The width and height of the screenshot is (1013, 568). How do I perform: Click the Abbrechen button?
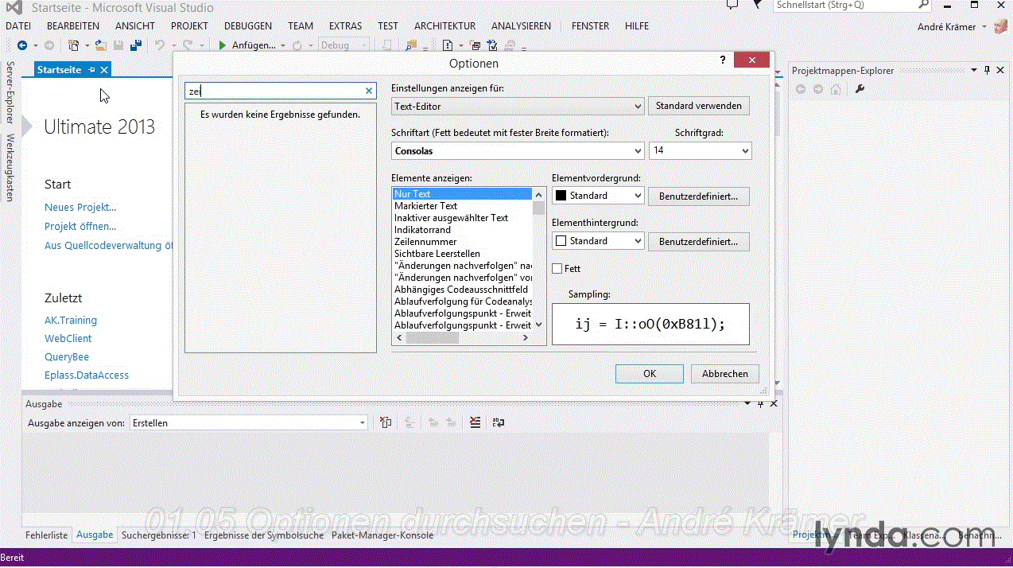[725, 374]
